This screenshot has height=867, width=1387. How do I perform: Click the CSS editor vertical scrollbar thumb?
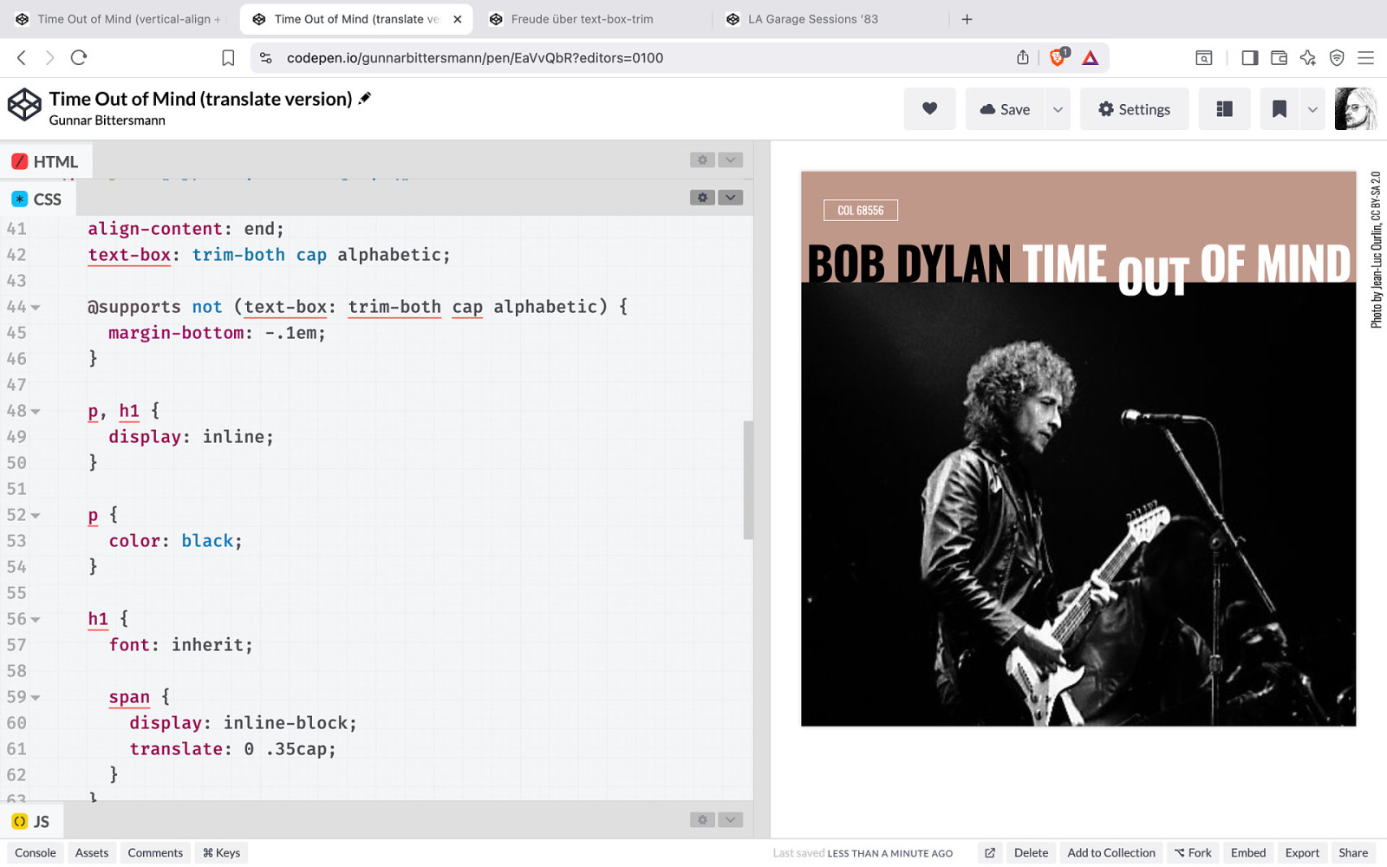(748, 480)
